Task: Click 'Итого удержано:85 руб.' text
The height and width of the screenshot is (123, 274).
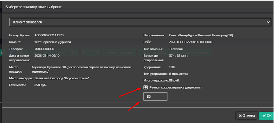Action: [162, 81]
